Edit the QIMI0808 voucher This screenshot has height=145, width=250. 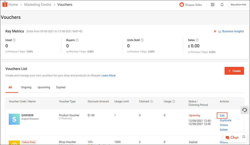coord(222,115)
